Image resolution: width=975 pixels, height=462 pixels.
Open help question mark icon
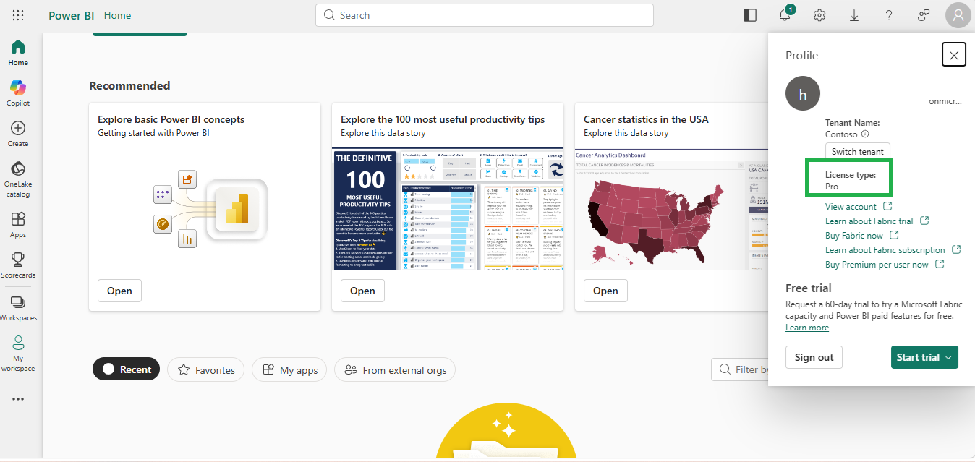(889, 15)
